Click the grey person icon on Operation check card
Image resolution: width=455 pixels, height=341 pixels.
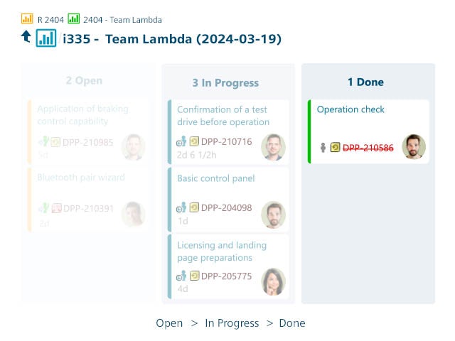click(x=323, y=148)
